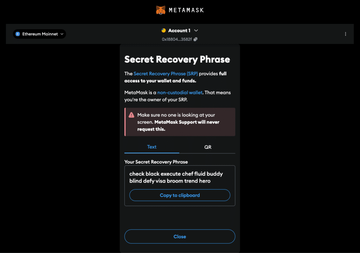Follow the non-custodial wallet link
The image size is (360, 253).
coord(180,93)
